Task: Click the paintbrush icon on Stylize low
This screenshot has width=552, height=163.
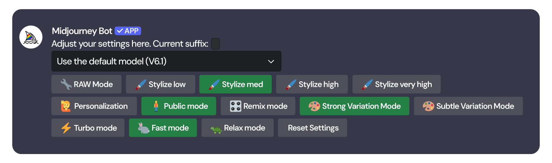Action: [141, 84]
